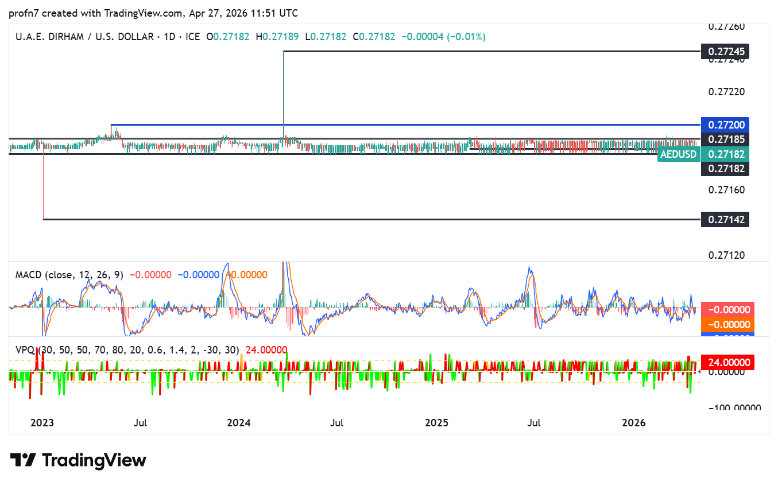Image resolution: width=778 pixels, height=486 pixels.
Task: Click the profn7 created with TradingView.com header
Action: point(153,13)
